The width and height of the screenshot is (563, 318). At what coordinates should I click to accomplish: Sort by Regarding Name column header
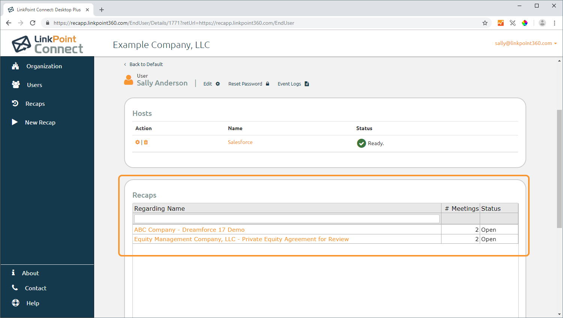287,208
